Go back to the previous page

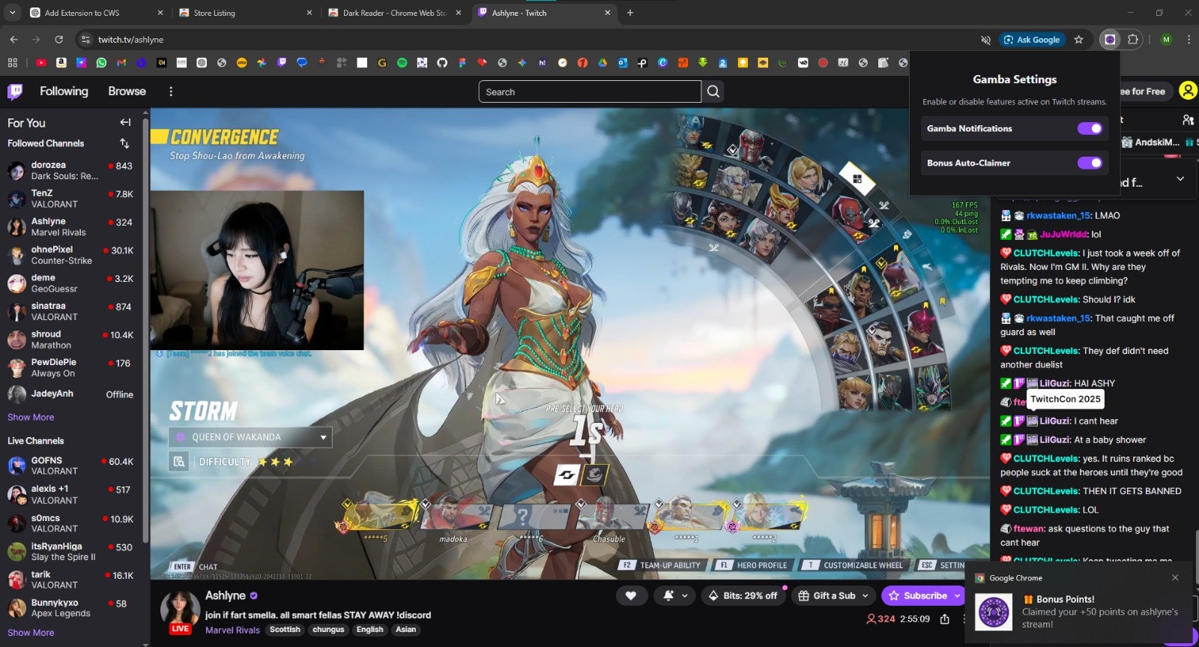13,39
